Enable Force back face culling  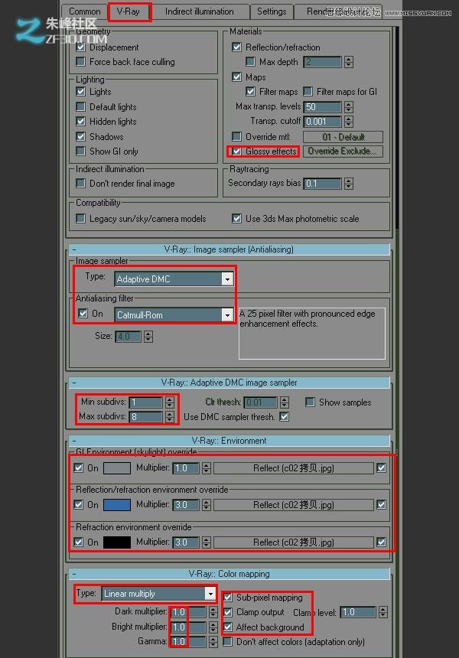tap(80, 62)
